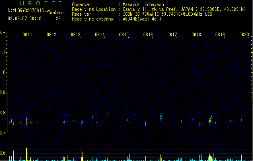
Task: Click the date stamp 02.02.07 06:10
Action: (25, 19)
